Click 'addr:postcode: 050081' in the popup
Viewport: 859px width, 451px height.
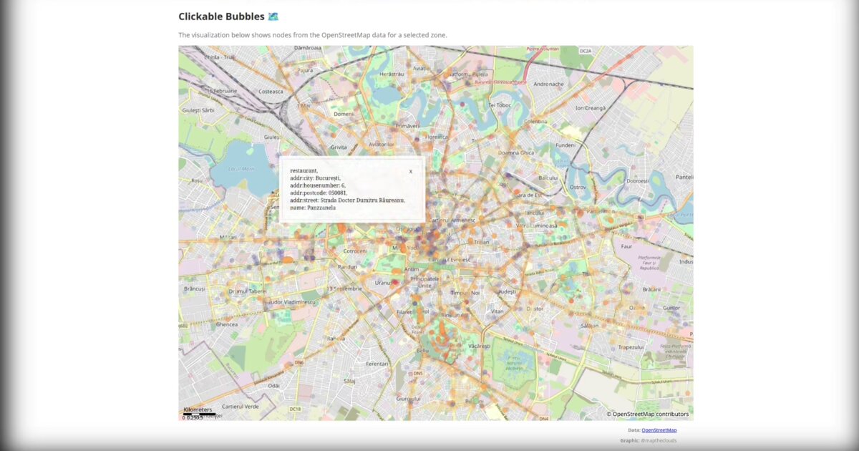pos(319,193)
